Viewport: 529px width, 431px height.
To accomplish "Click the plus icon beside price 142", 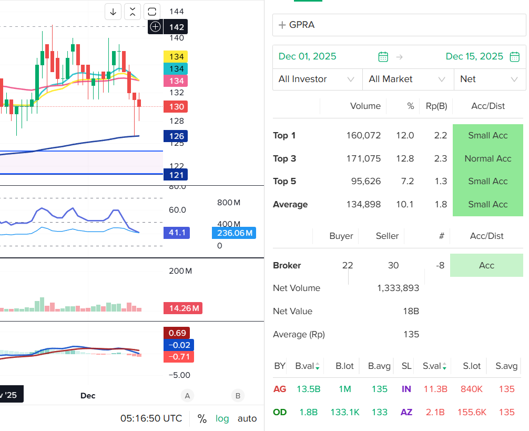I will point(155,27).
